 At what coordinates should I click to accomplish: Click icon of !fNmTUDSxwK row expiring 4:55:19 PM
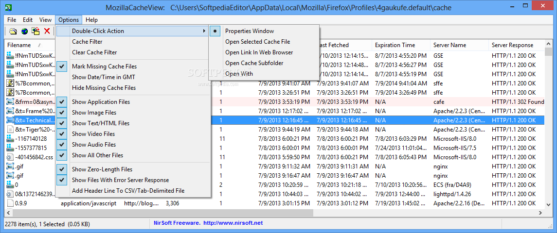pyautogui.click(x=10, y=74)
